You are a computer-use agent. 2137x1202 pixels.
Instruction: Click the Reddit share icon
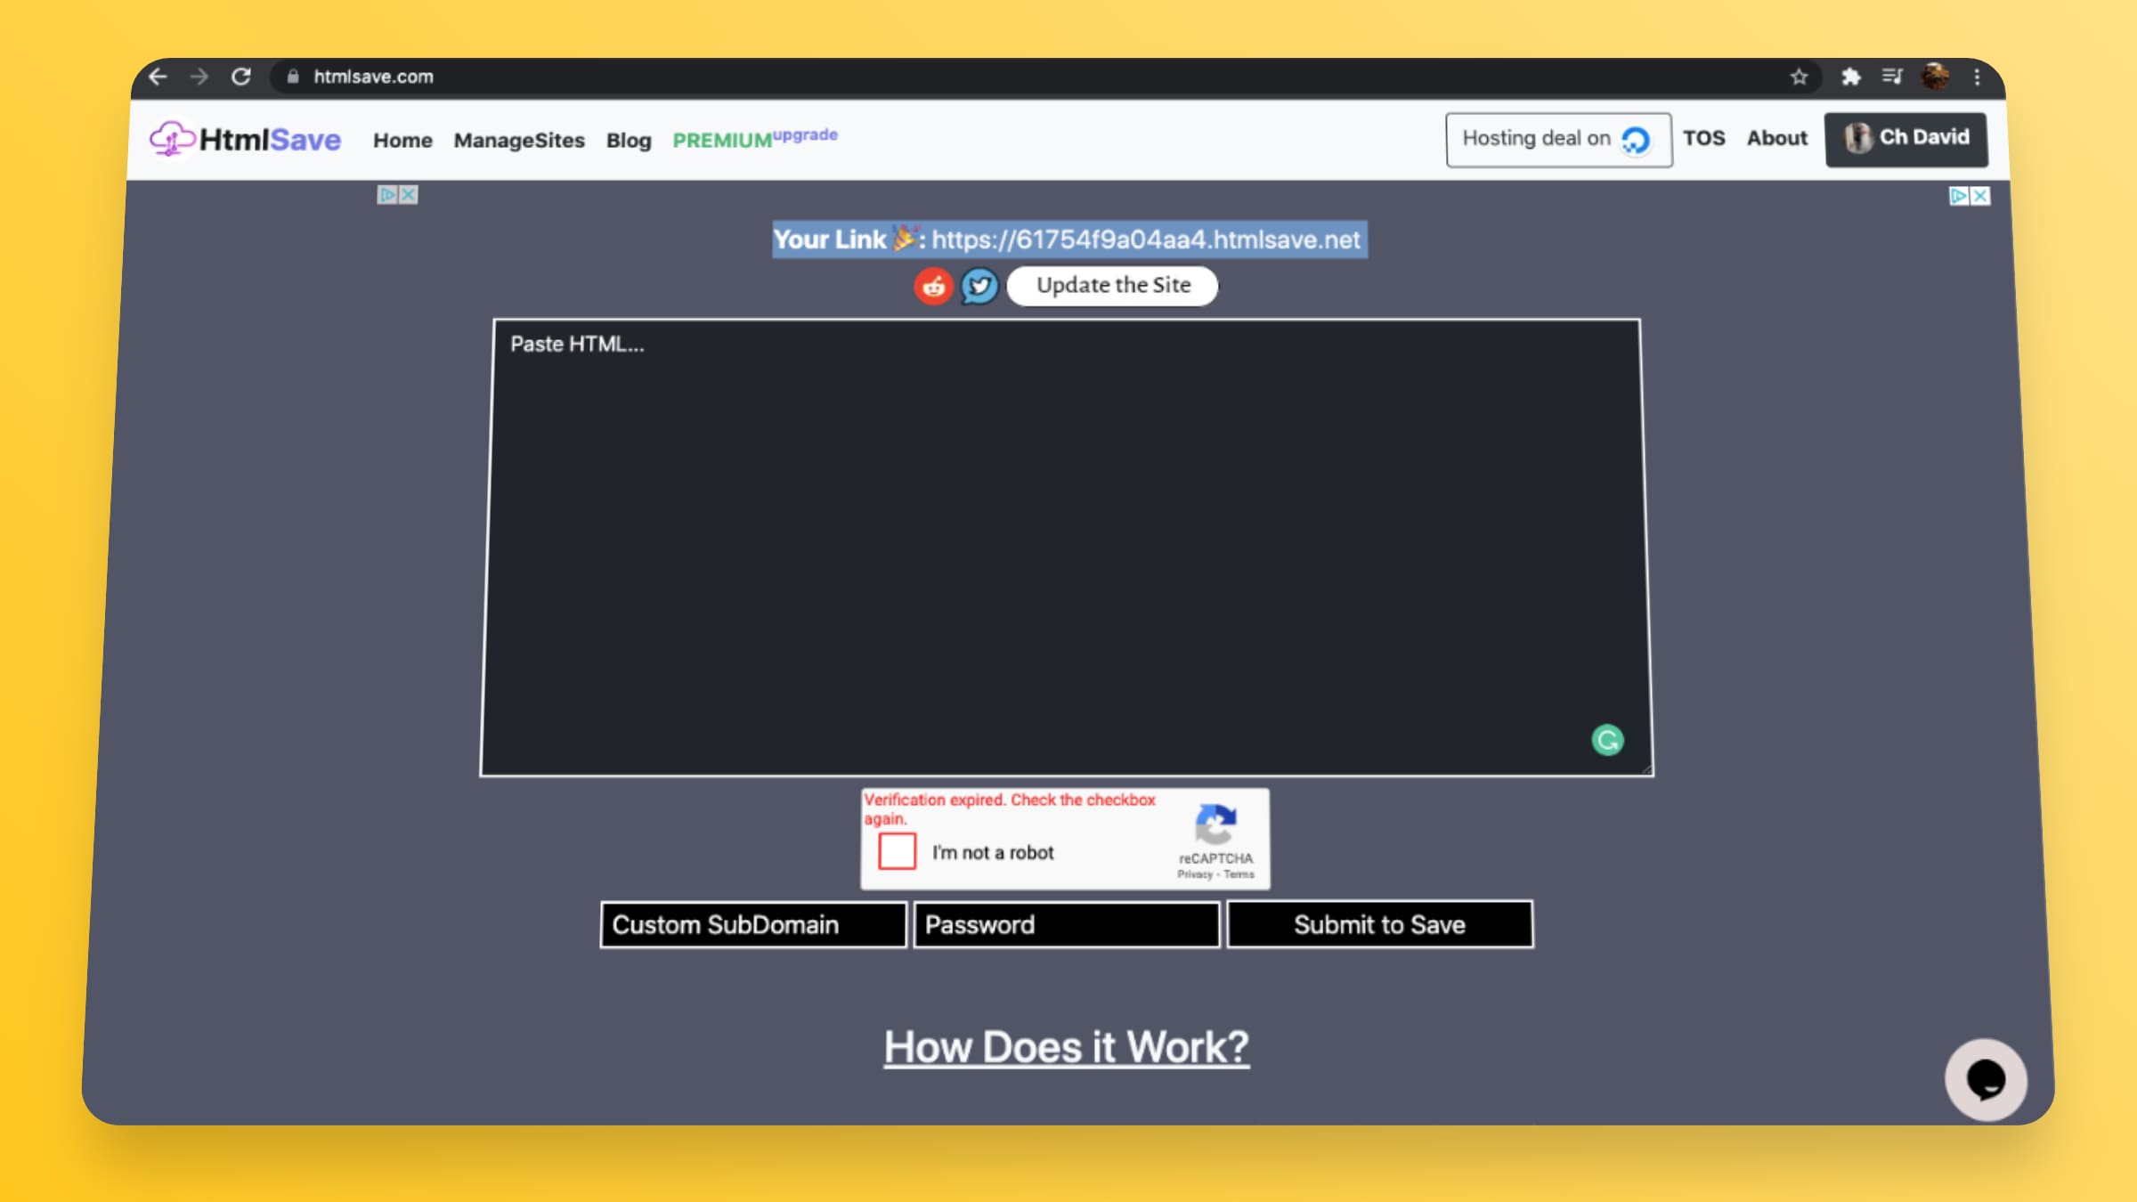point(933,287)
